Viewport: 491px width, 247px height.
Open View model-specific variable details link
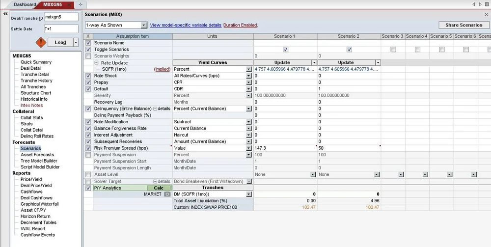(186, 25)
